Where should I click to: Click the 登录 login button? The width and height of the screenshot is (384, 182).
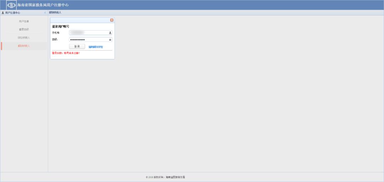click(77, 47)
